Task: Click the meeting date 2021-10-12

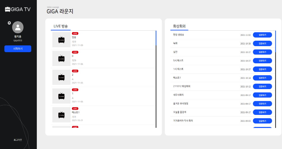Action: pos(245,87)
